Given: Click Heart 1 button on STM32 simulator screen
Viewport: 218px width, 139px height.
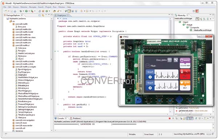Looking at the screenshot, I should coord(150,74).
